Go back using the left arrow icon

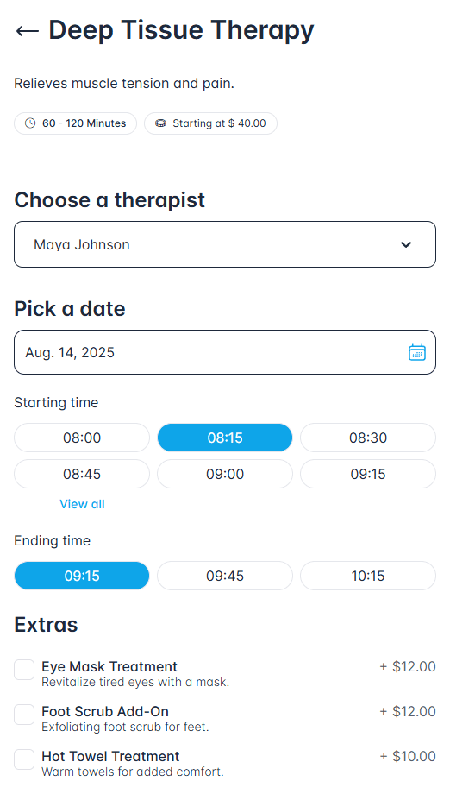point(28,31)
